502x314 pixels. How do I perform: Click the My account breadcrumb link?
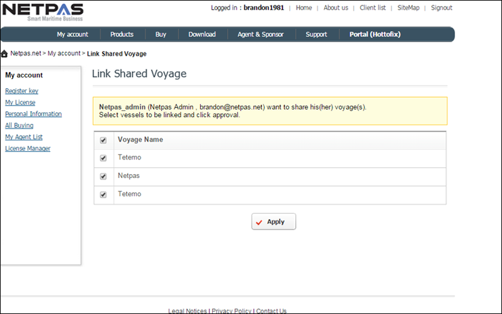pyautogui.click(x=64, y=53)
